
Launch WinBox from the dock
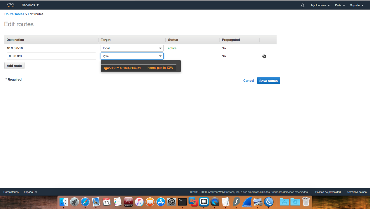click(269, 202)
